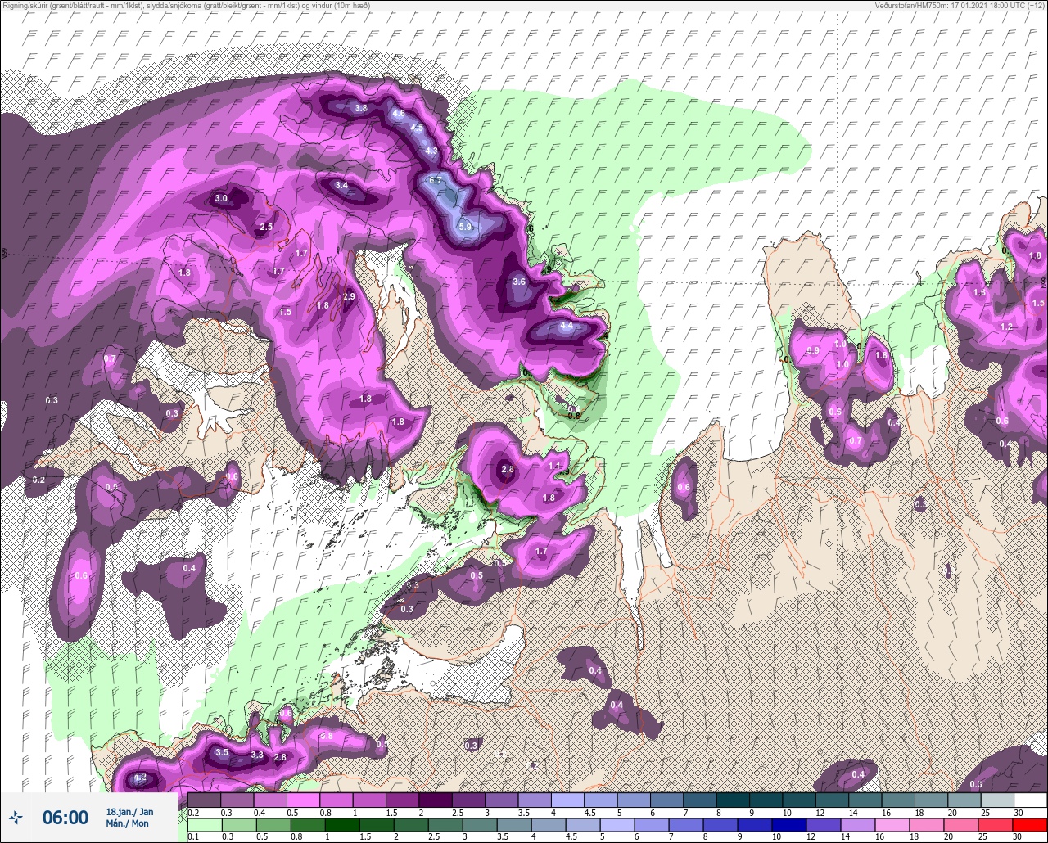
Task: Click the 3.0 precipitation value on the map
Action: click(221, 198)
